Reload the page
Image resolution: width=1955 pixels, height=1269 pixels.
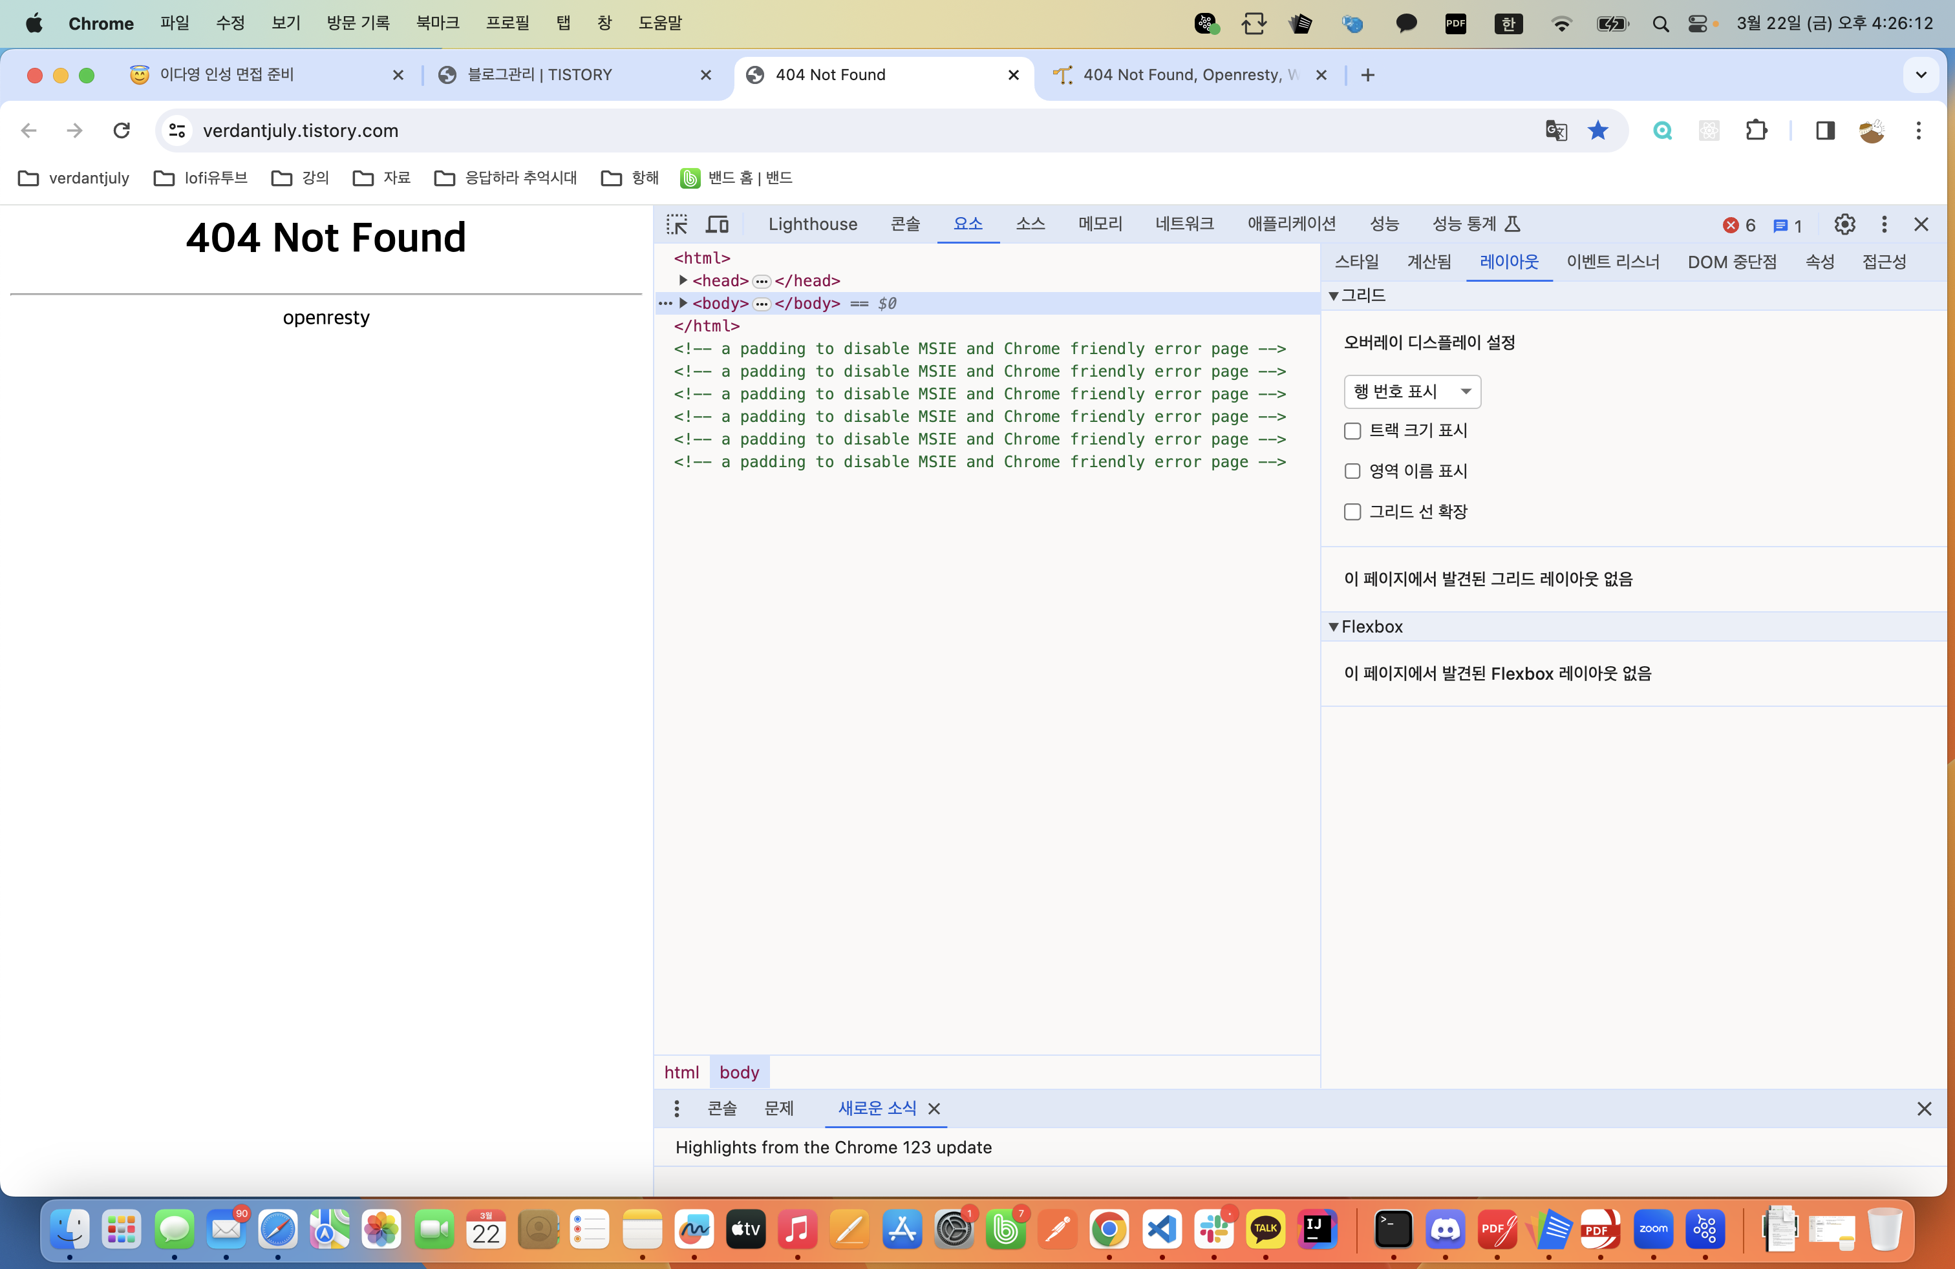[x=122, y=131]
